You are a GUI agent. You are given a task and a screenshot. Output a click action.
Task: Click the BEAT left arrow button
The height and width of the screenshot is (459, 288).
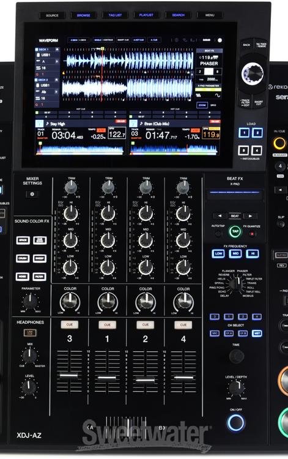[x=220, y=216]
